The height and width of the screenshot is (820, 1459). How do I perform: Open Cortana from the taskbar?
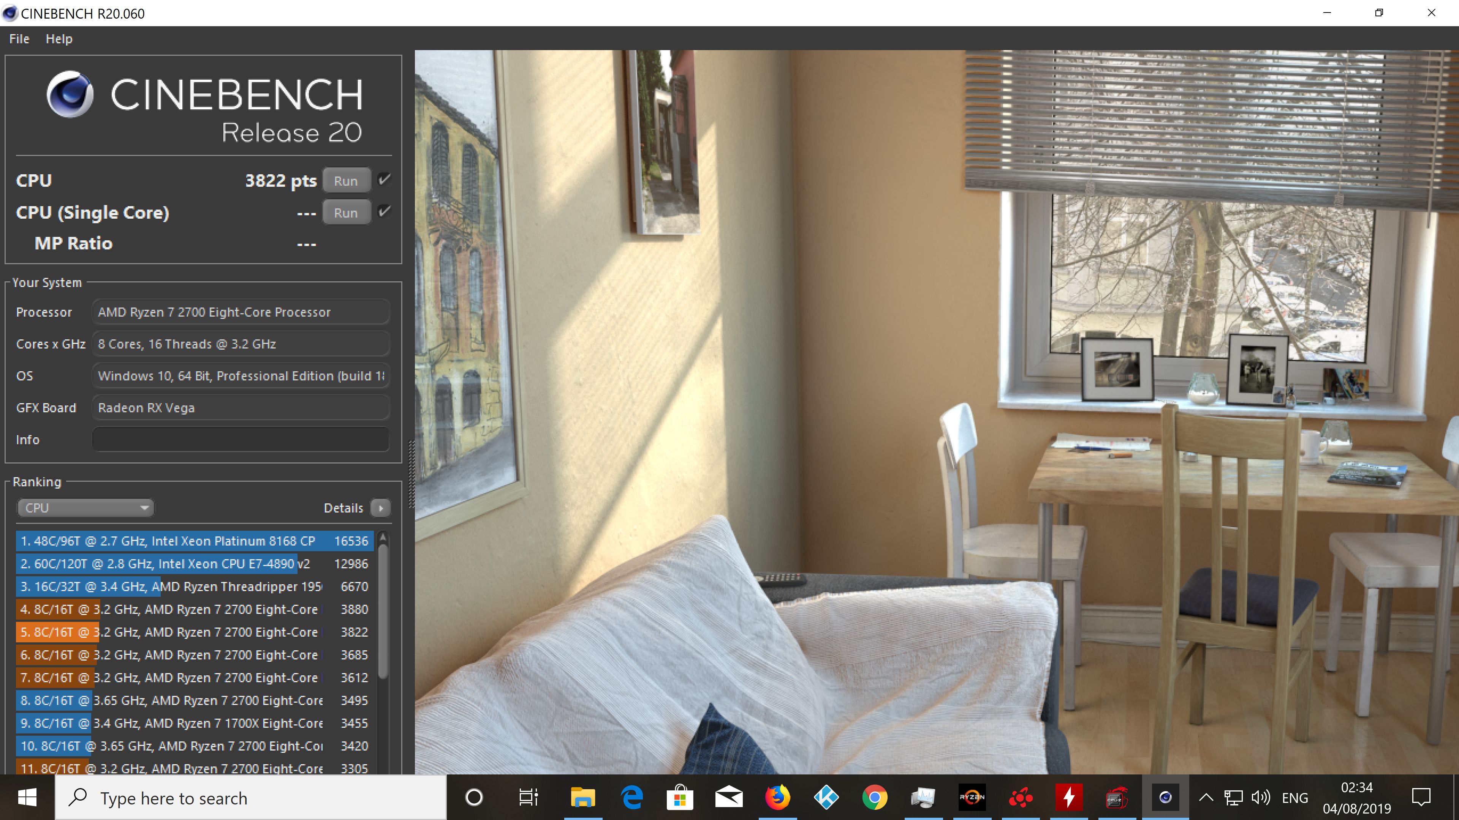[473, 797]
